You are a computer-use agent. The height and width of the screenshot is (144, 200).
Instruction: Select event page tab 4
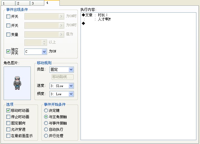click(52, 3)
